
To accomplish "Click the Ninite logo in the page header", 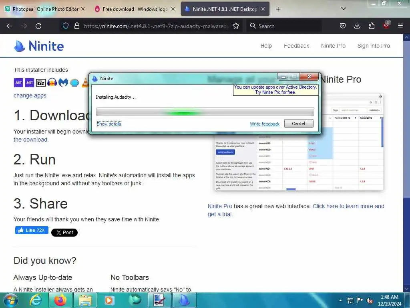I will click(39, 46).
